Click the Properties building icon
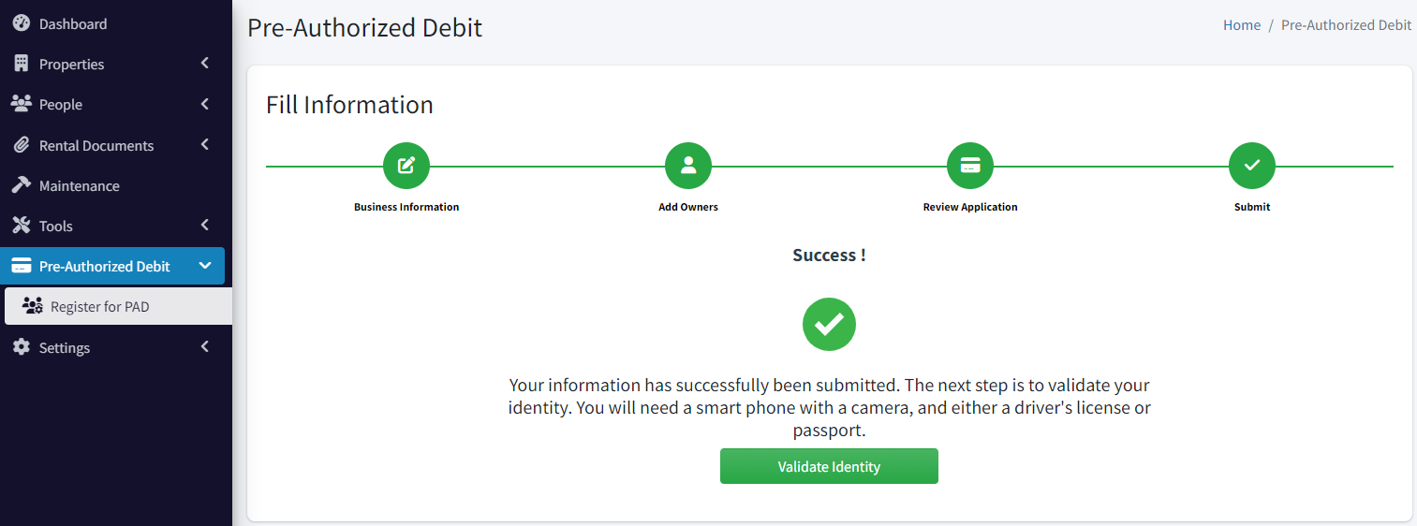The height and width of the screenshot is (526, 1417). pos(21,64)
